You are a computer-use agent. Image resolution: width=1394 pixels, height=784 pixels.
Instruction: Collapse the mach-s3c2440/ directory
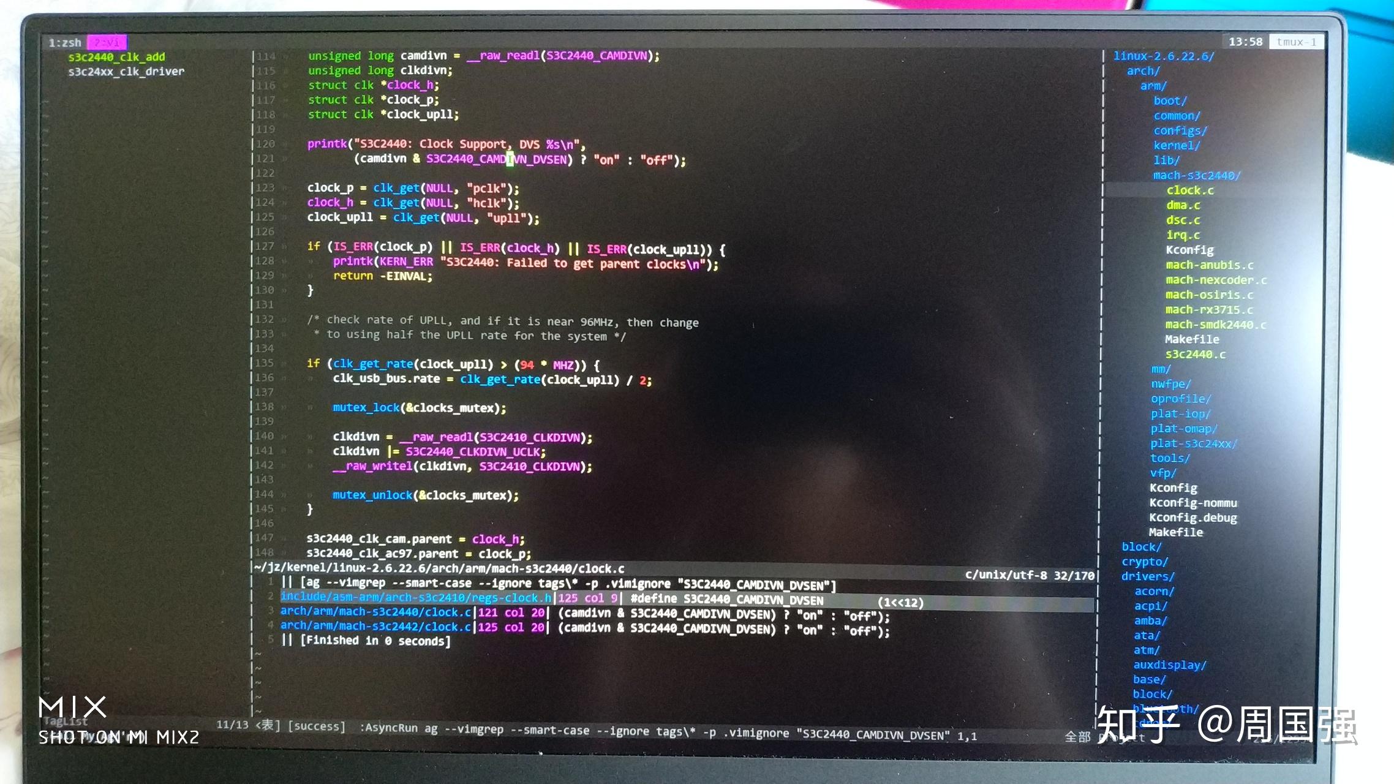1196,175
